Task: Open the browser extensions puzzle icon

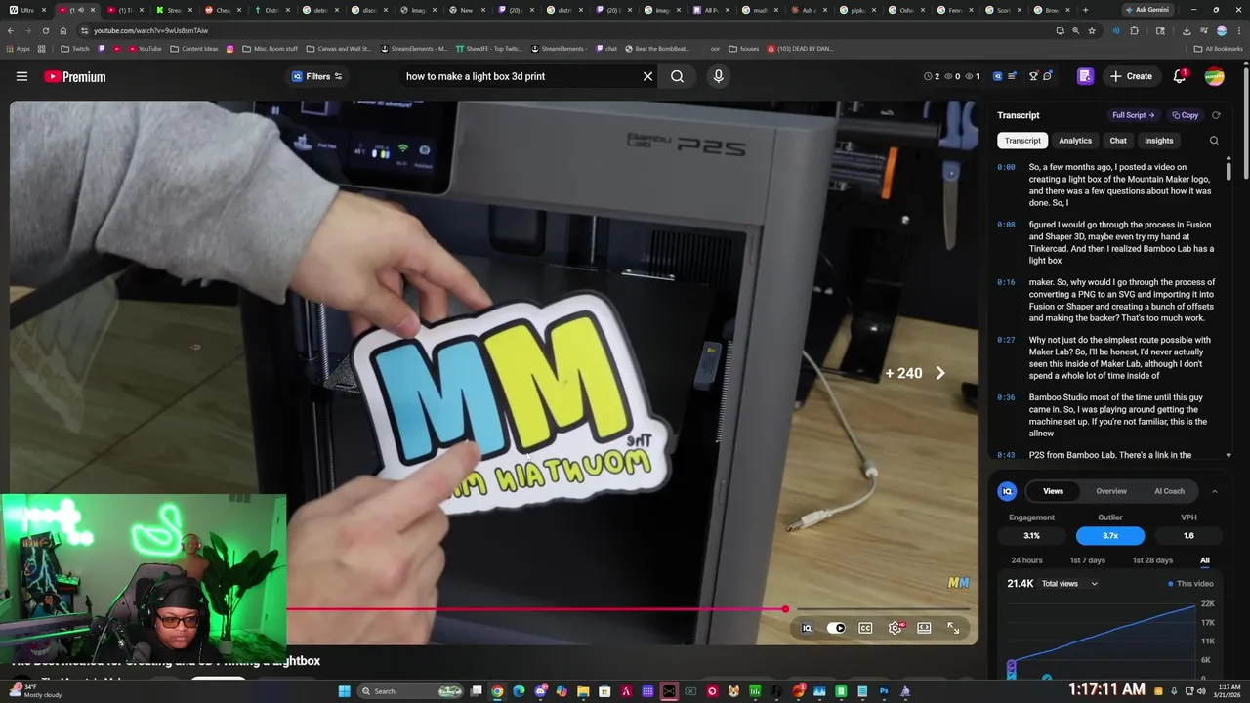Action: [x=1134, y=30]
